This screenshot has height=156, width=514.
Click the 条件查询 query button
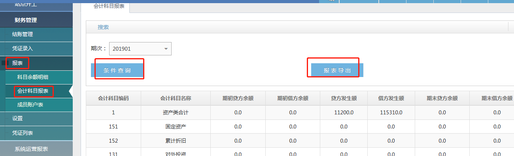117,70
